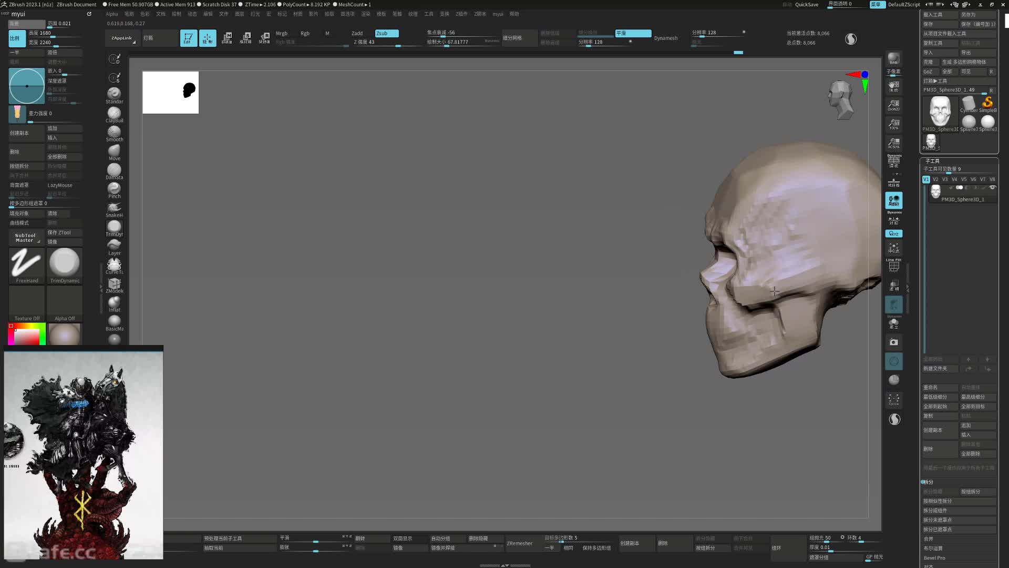
Task: Click the QuickSave button
Action: (x=806, y=4)
